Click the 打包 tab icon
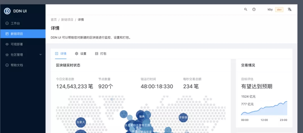 pos(97,54)
